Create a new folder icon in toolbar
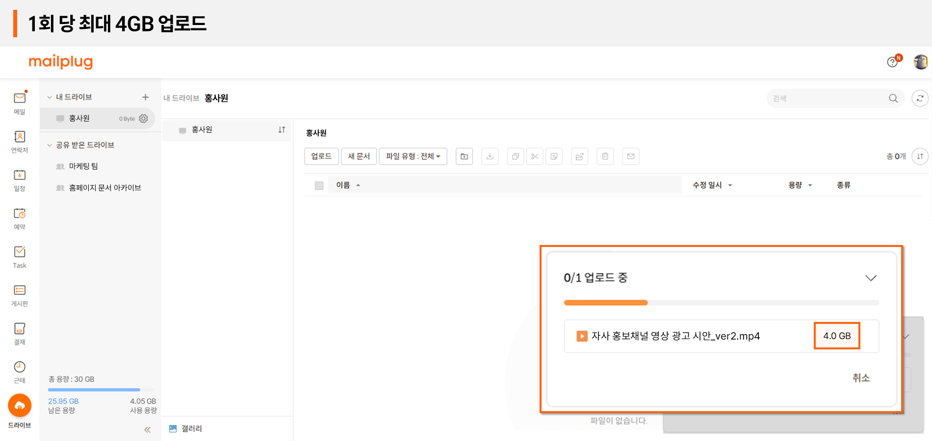This screenshot has height=441, width=932. pos(464,156)
